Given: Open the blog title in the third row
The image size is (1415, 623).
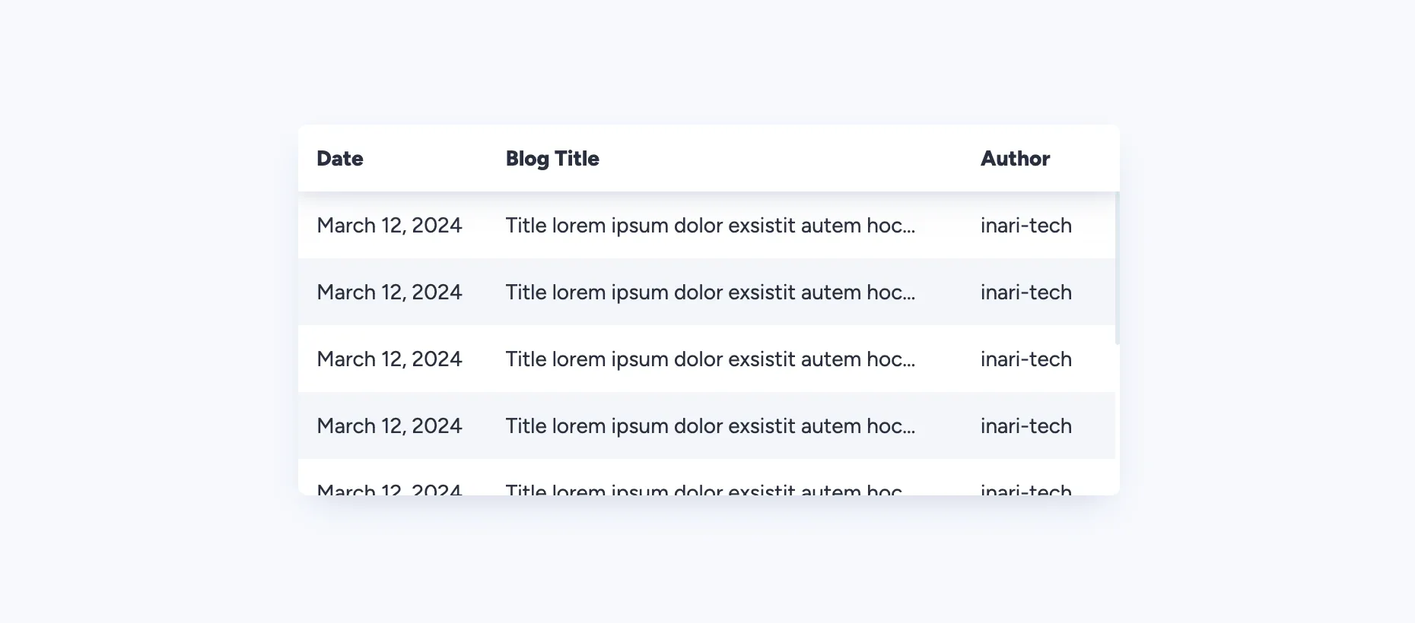Looking at the screenshot, I should (710, 359).
